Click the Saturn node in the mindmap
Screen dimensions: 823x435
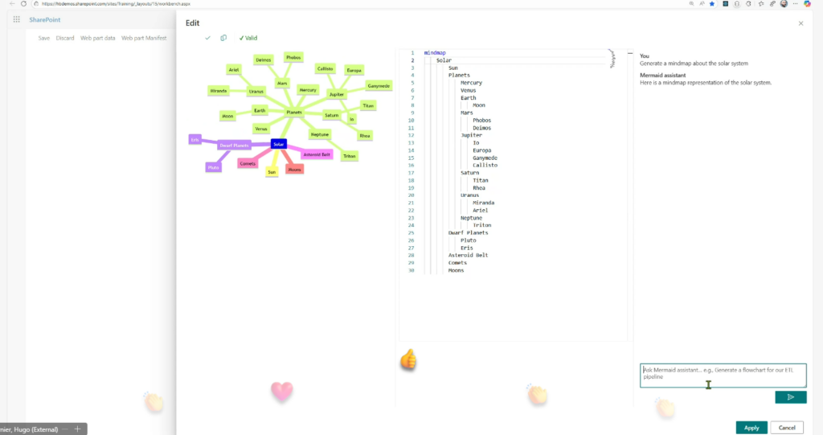(332, 115)
